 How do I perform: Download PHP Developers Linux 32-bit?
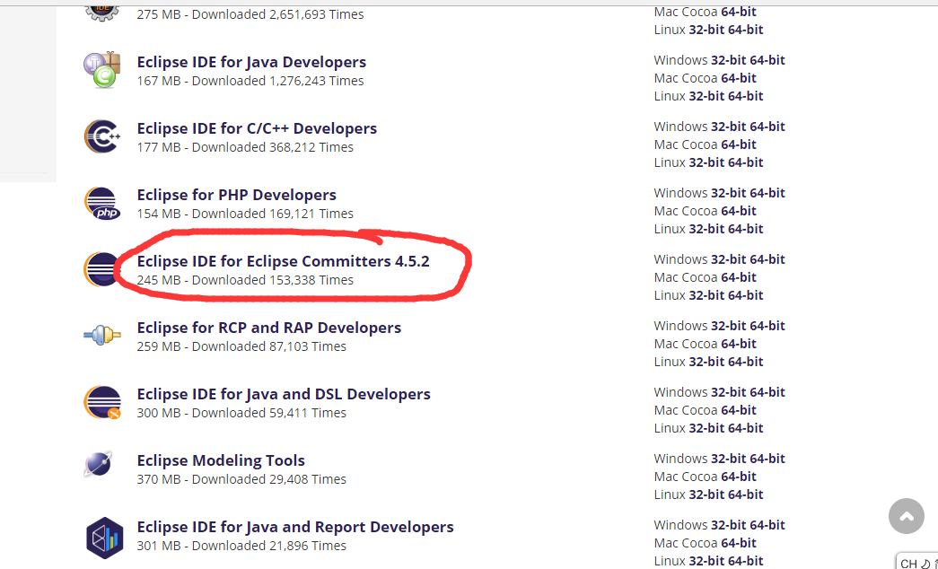click(706, 229)
